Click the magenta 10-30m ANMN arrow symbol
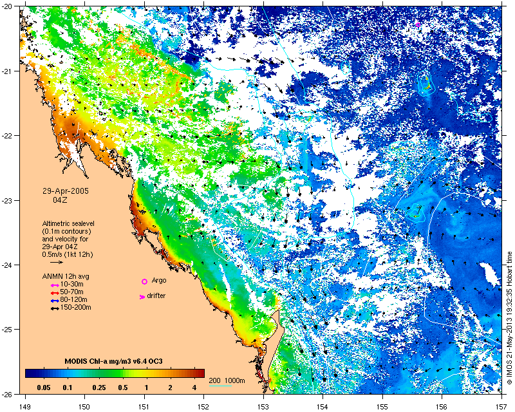The image size is (515, 412). point(55,286)
